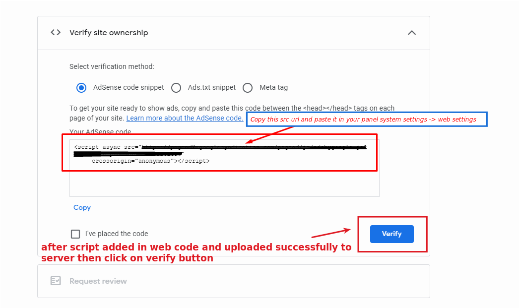
Task: Click the red annotation about copying src url
Action: [366, 119]
